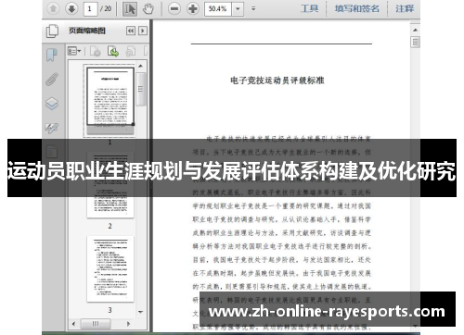Open thumbnail options menu dropdown
This screenshot has width=464, height=335.
[x=74, y=51]
